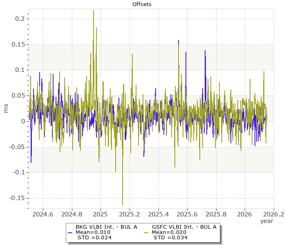
Task: Click the "STD =0.024" legend value
Action: [94, 237]
